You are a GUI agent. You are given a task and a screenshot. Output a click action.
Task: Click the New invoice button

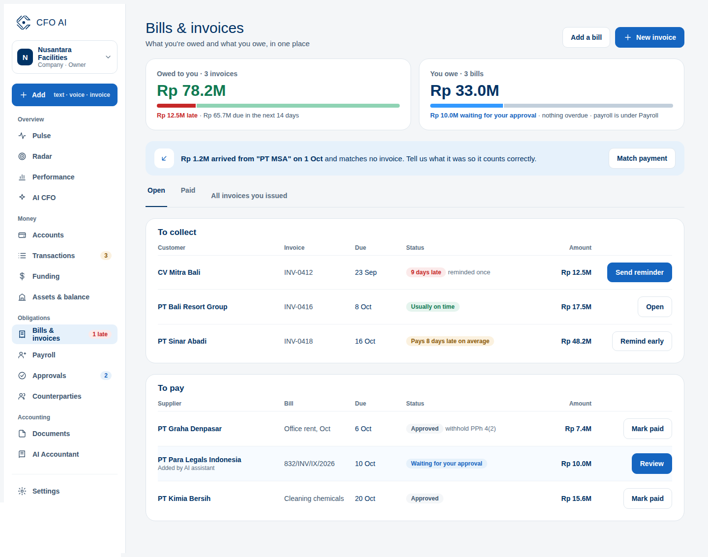pyautogui.click(x=649, y=37)
